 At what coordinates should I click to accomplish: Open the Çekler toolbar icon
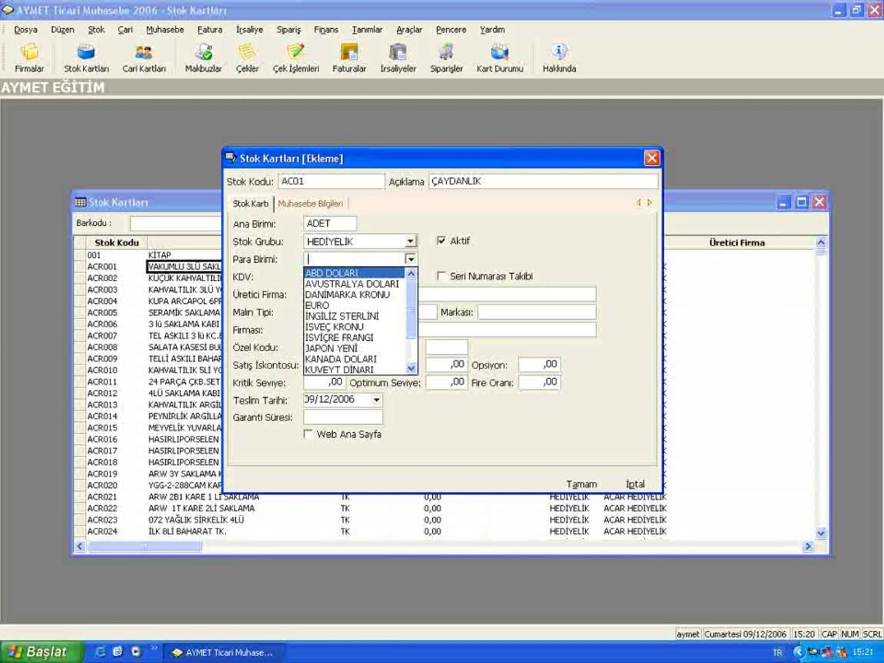[x=247, y=58]
